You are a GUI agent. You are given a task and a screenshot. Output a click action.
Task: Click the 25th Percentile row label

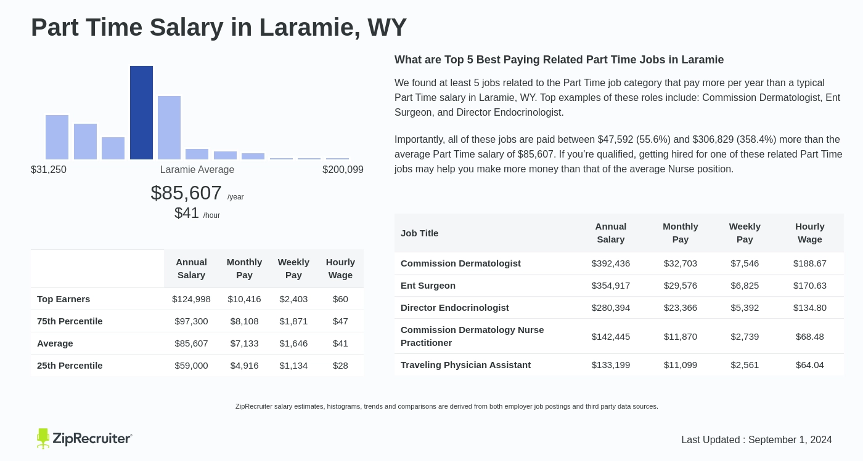coord(70,365)
